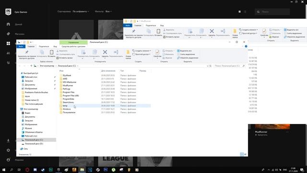
Task: Open Steam icon on taskbar
Action: [43, 170]
